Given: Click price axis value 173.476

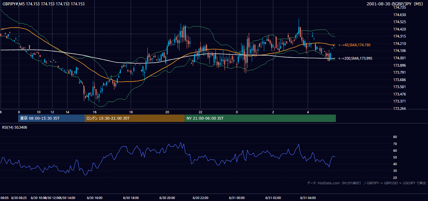Looking at the screenshot, I should [x=400, y=94].
